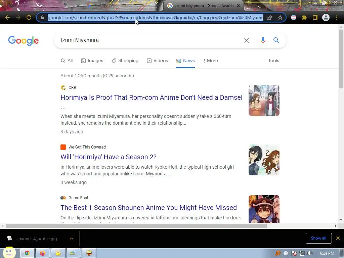This screenshot has height=258, width=344.
Task: Select the All search tab
Action: click(x=67, y=61)
